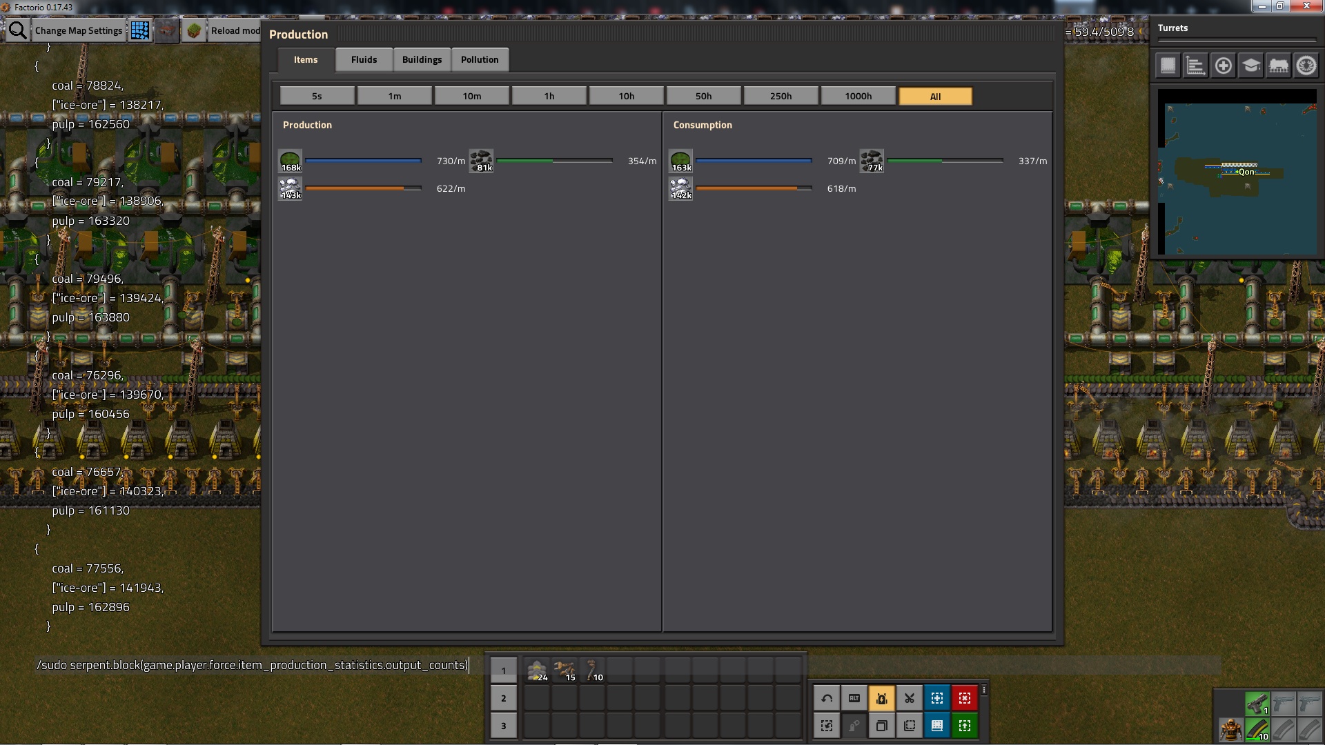Click the import blueprint string shortcut
1325x745 pixels.
coord(827,726)
